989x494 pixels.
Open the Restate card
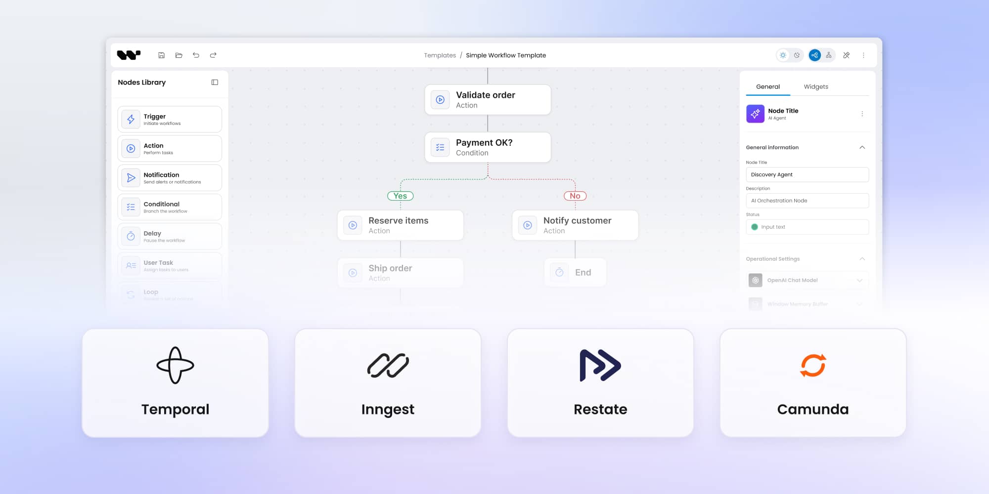click(600, 383)
